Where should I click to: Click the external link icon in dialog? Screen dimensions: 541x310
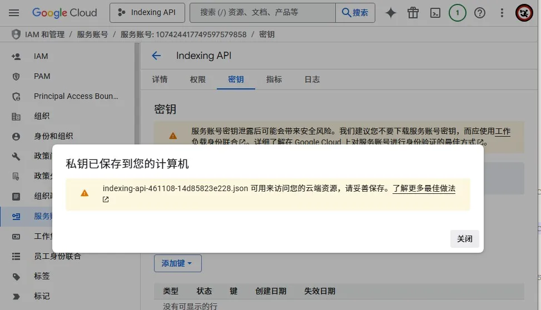point(106,199)
